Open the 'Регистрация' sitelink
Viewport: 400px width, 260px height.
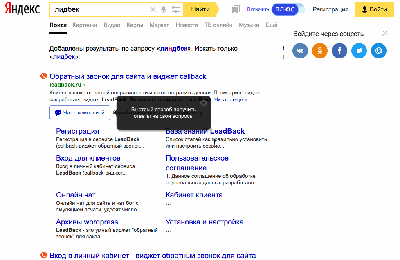tap(78, 131)
